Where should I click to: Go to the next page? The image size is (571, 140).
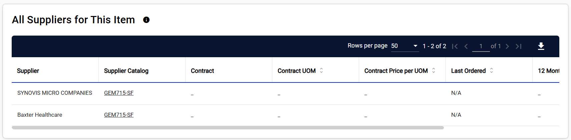507,46
